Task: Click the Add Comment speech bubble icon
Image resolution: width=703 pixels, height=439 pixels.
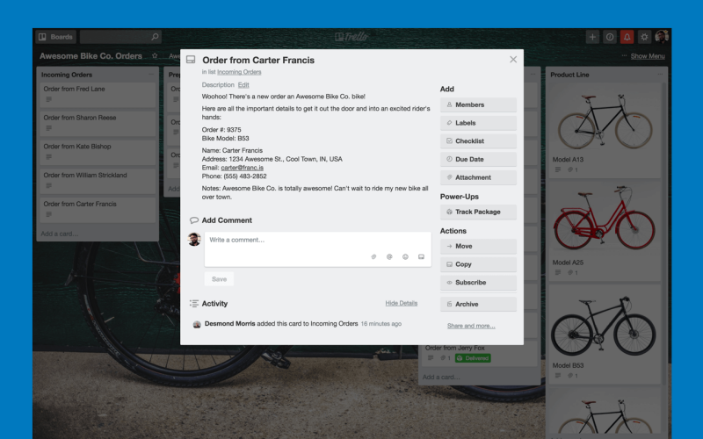Action: 193,220
